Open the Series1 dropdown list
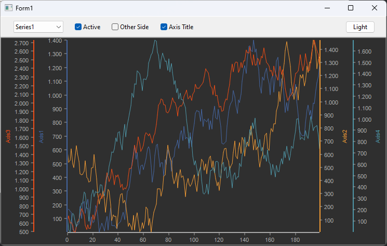The image size is (387, 246). pyautogui.click(x=38, y=27)
